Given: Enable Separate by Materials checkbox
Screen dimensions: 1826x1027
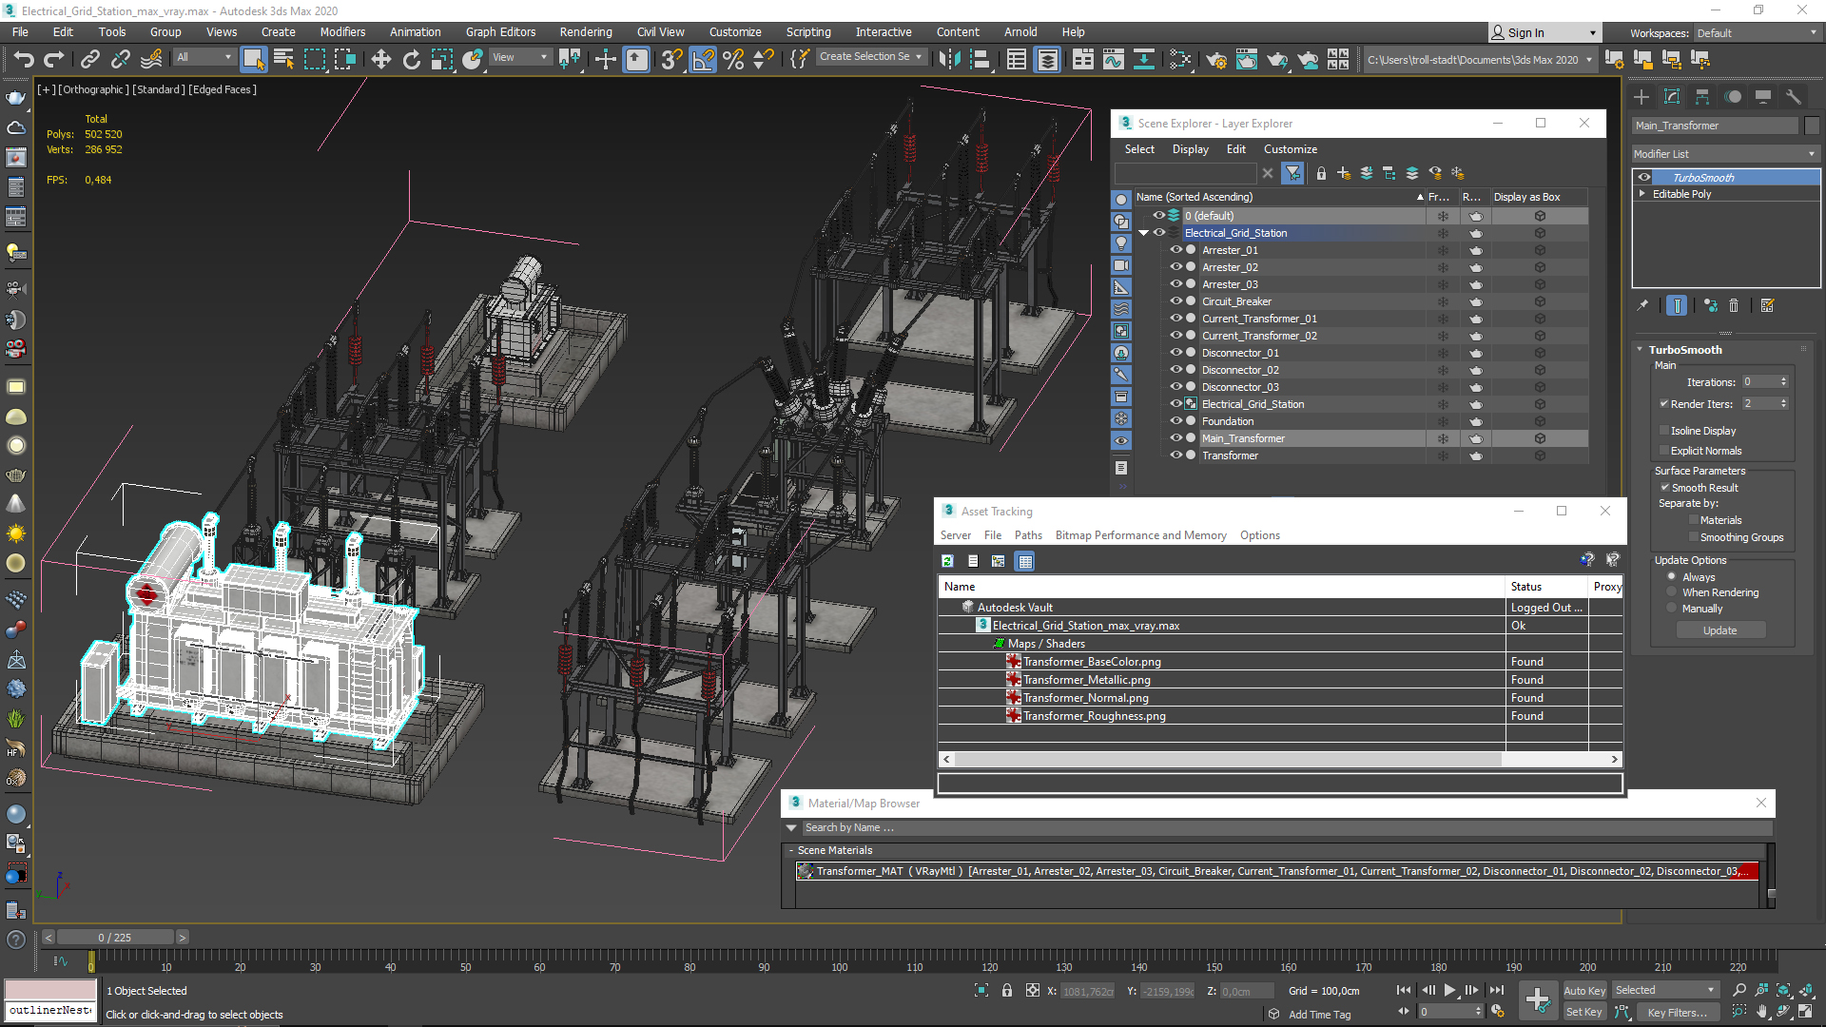Looking at the screenshot, I should (x=1693, y=520).
